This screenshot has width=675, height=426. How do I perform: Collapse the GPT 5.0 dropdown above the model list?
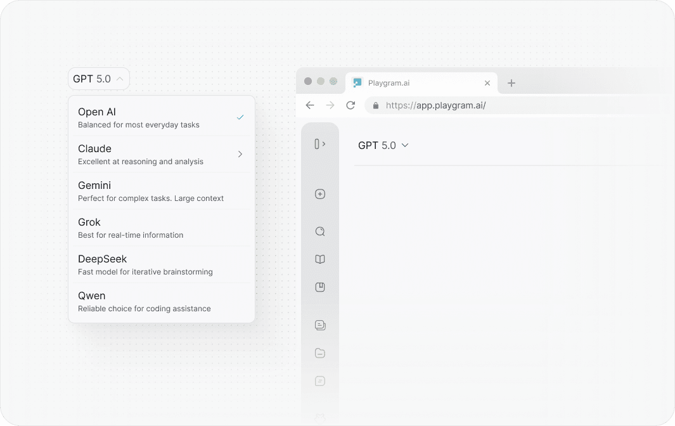[x=99, y=79]
